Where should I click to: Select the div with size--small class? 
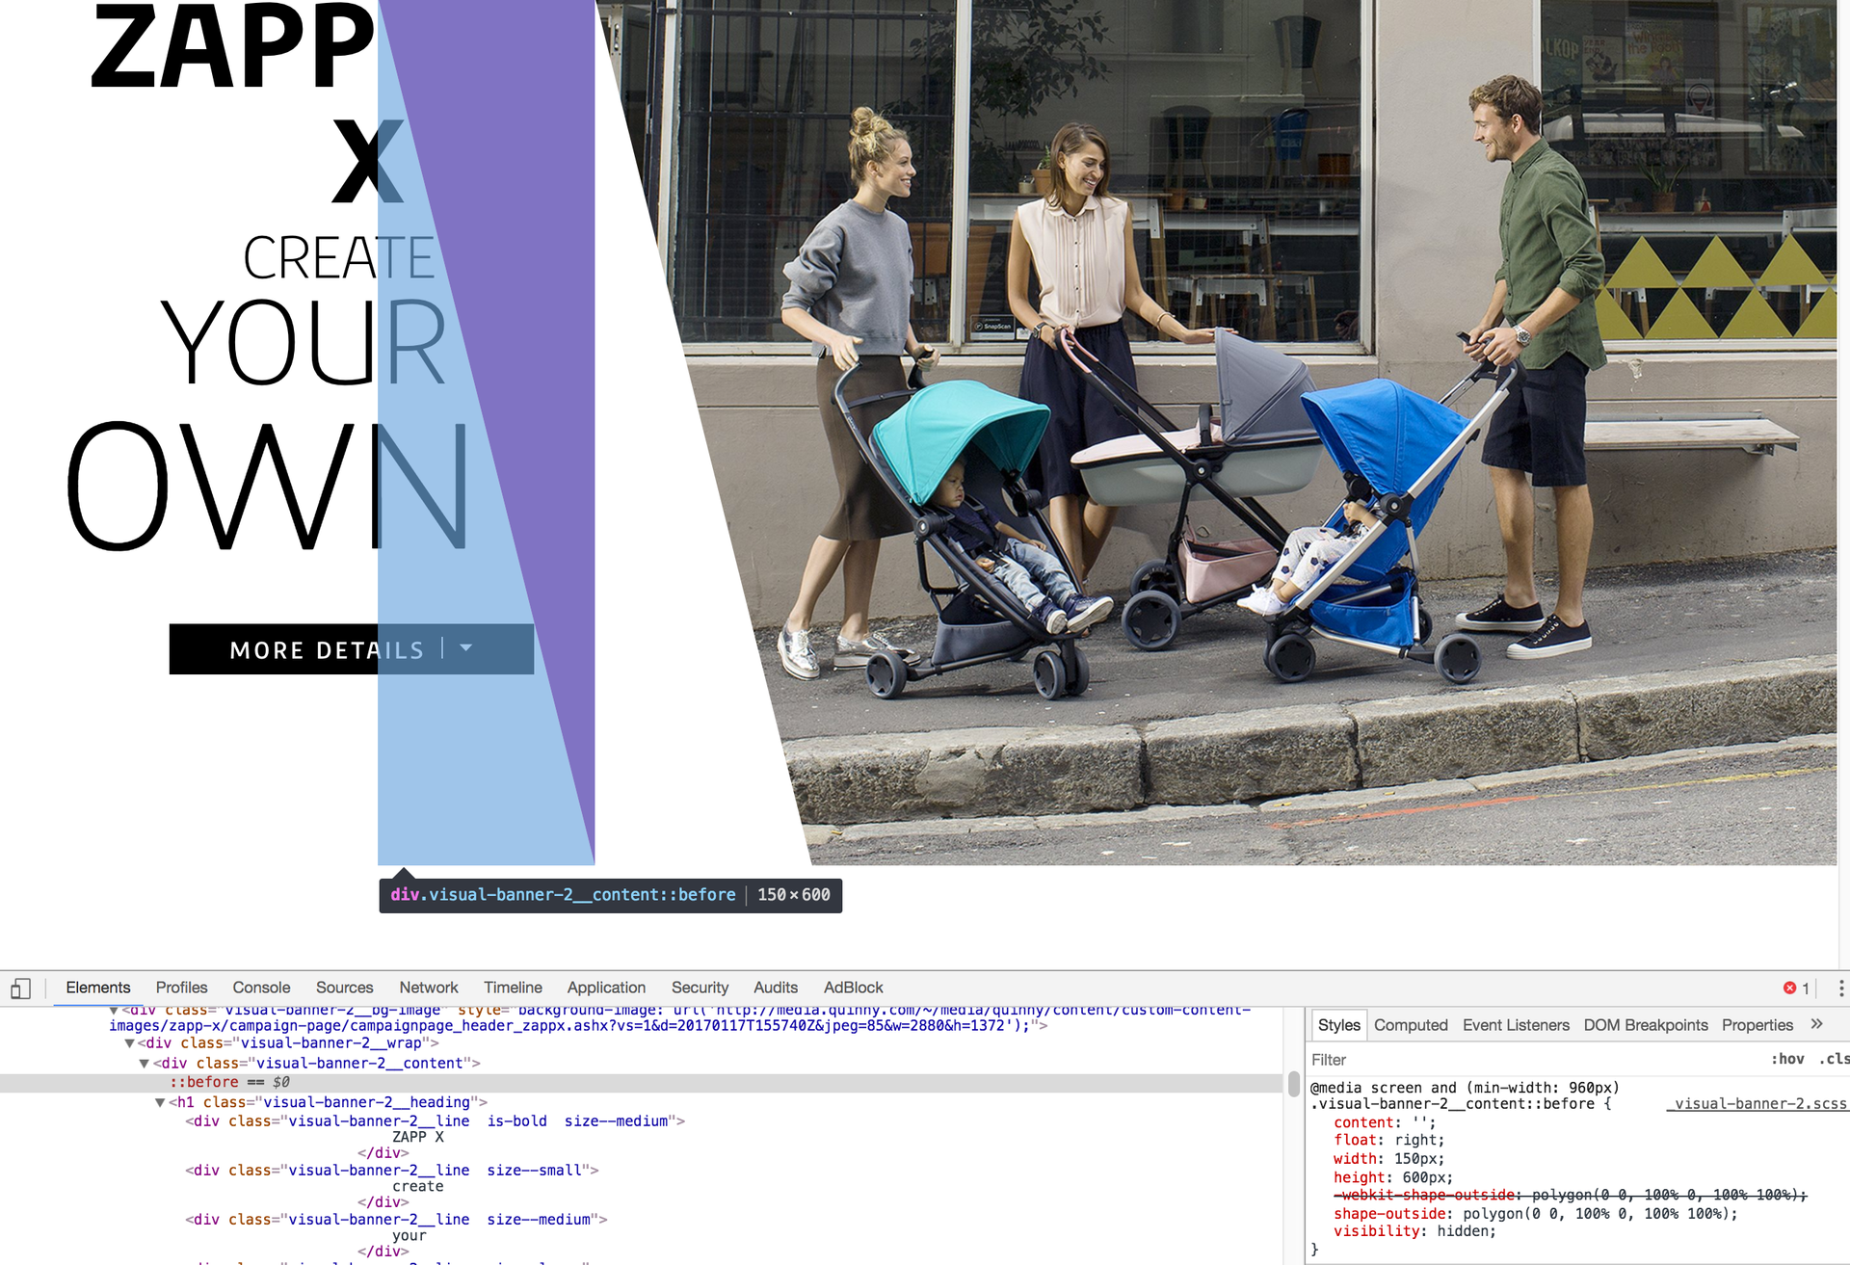click(391, 1171)
